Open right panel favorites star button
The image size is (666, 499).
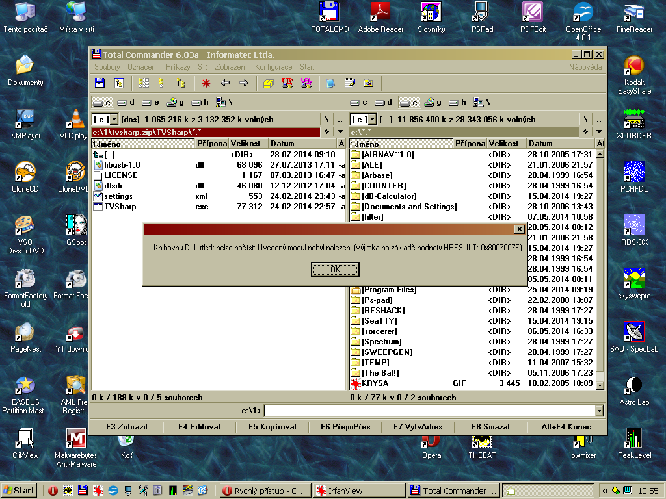585,132
